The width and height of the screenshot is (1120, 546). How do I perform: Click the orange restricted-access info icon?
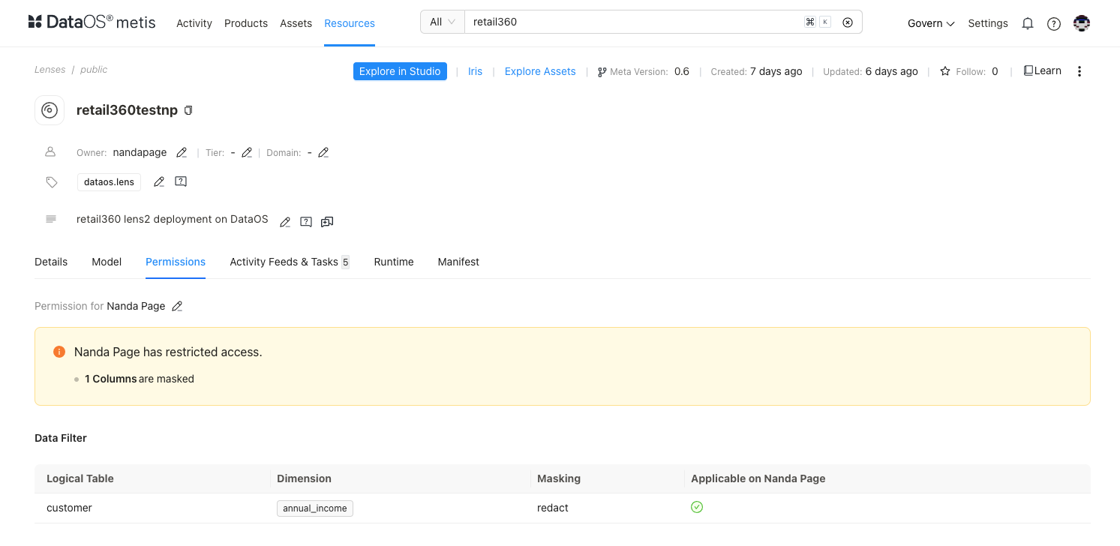pyautogui.click(x=59, y=352)
